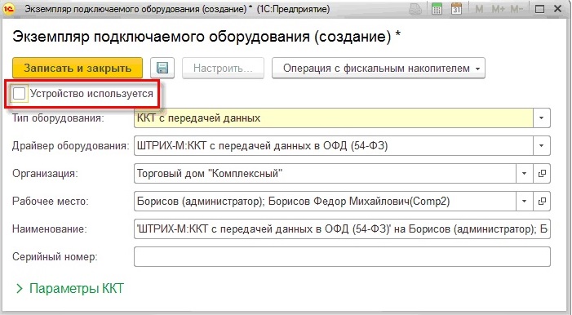Image resolution: width=572 pixels, height=315 pixels.
Task: Click the Тип оборудования: label
Action: 58,118
